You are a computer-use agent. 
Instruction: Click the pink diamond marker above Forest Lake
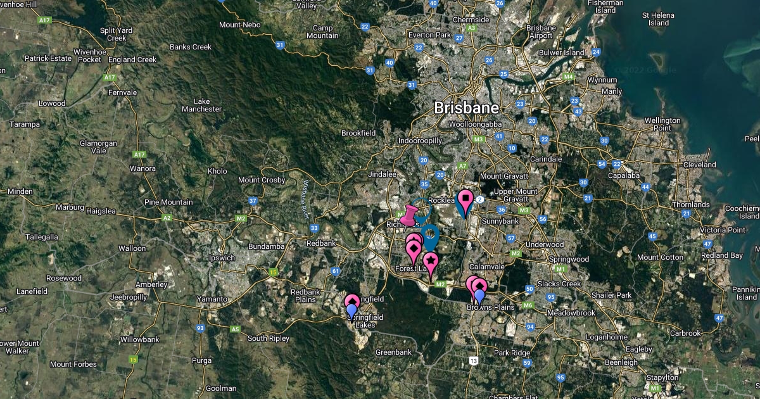click(414, 248)
